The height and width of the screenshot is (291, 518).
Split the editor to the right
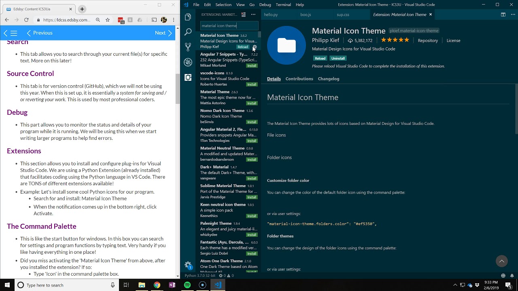[x=503, y=15]
